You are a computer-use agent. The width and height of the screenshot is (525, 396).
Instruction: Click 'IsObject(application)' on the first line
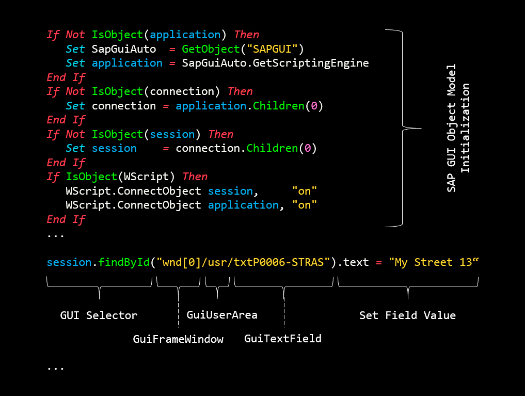[160, 35]
